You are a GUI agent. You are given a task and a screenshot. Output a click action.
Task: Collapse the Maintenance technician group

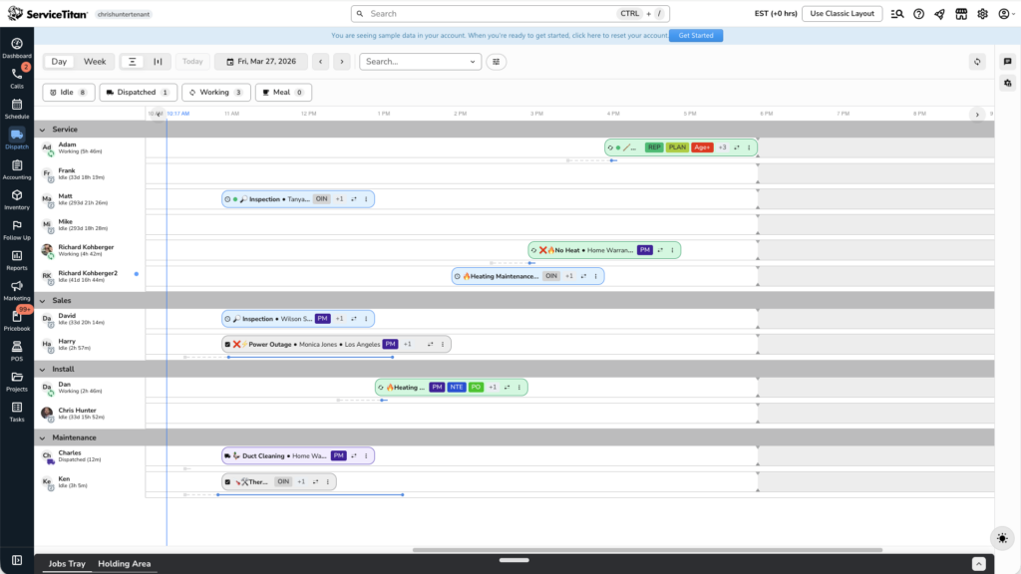42,437
